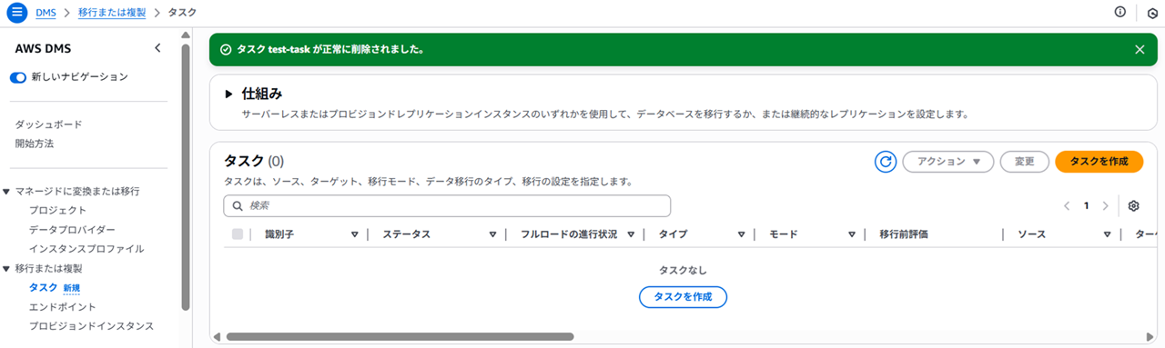Sort by the ステータス column arrow
This screenshot has height=348, width=1165.
[492, 234]
